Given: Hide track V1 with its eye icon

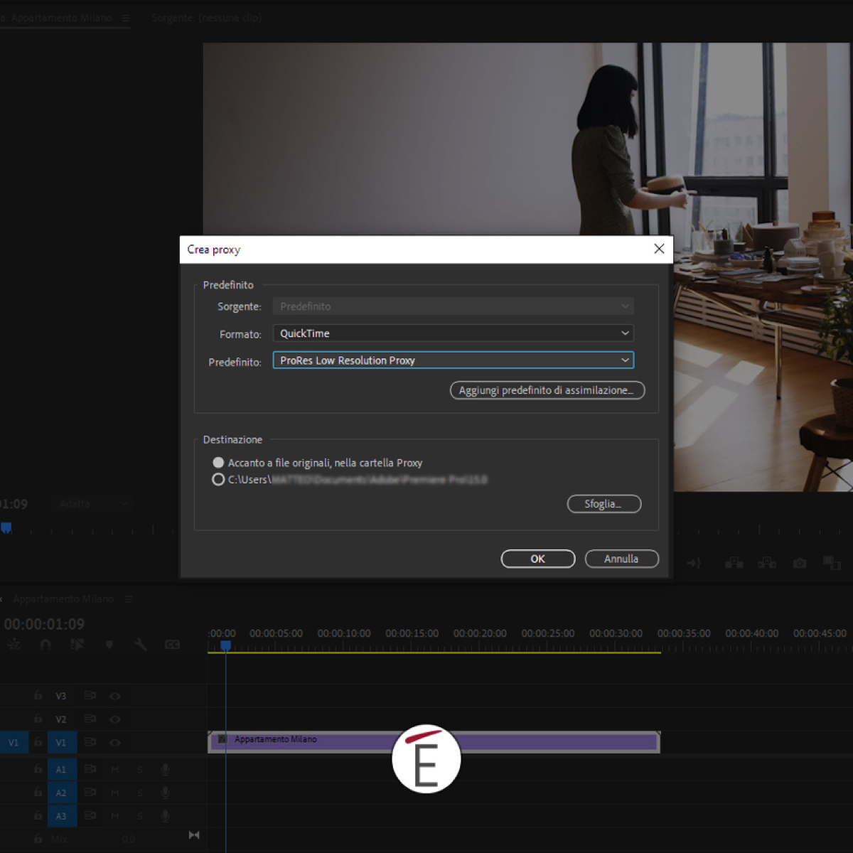Looking at the screenshot, I should [x=115, y=742].
